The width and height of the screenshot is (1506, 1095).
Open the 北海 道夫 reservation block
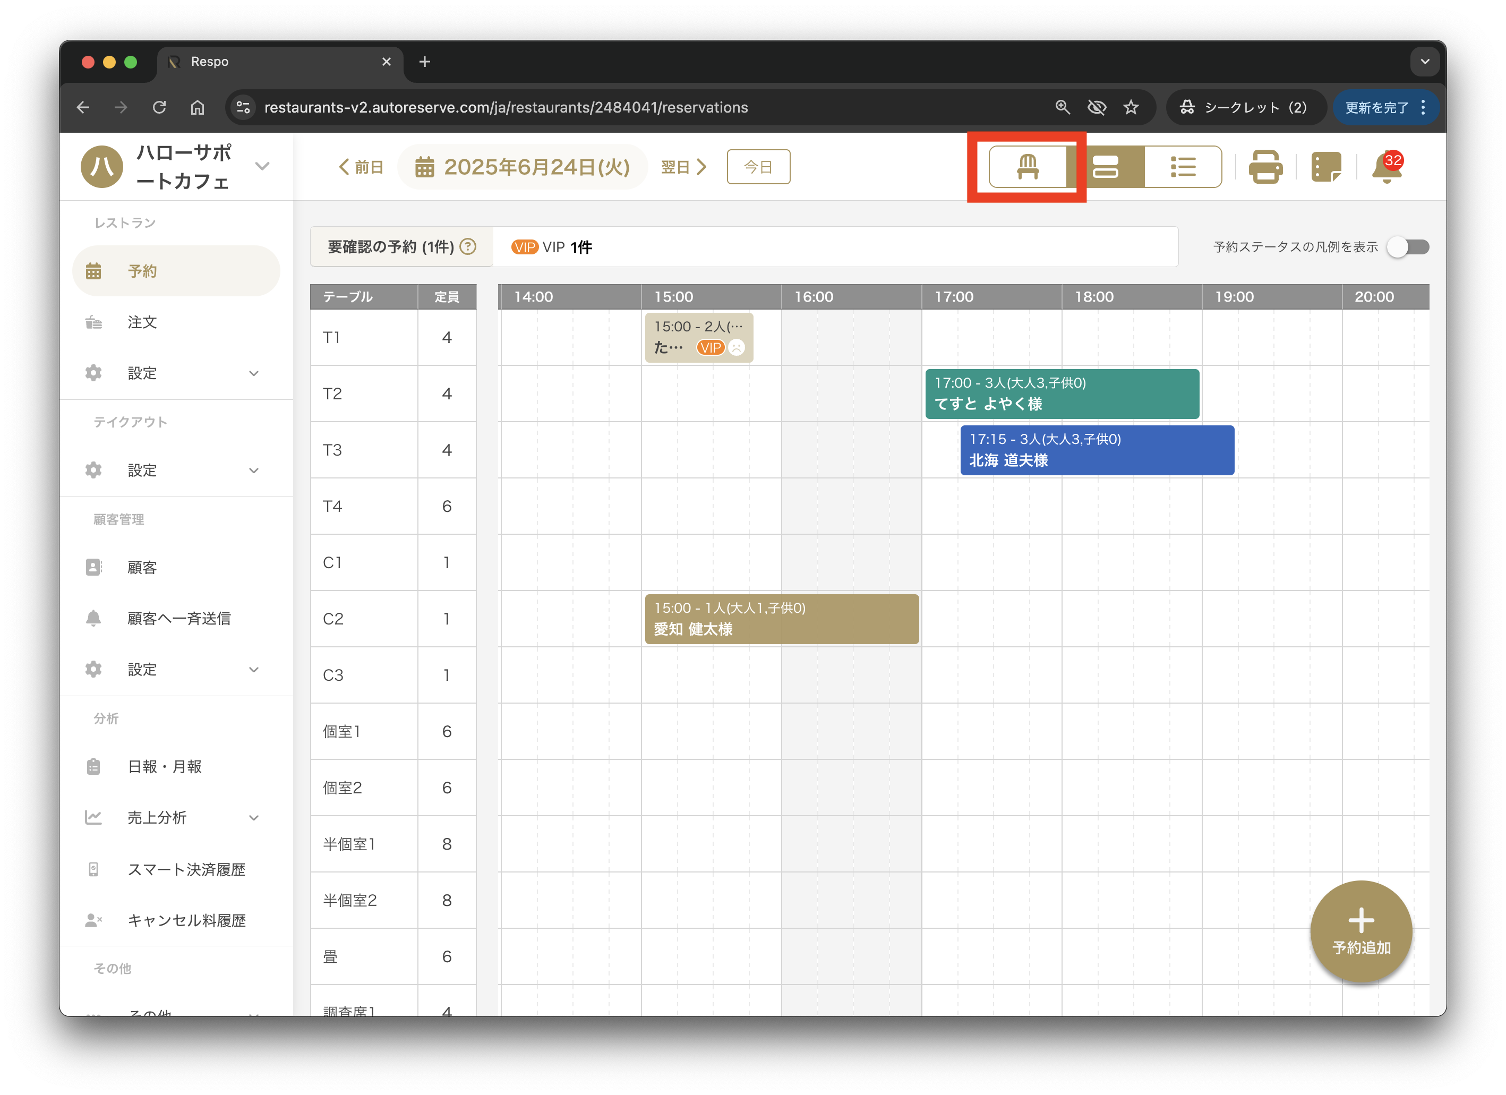pos(1096,450)
